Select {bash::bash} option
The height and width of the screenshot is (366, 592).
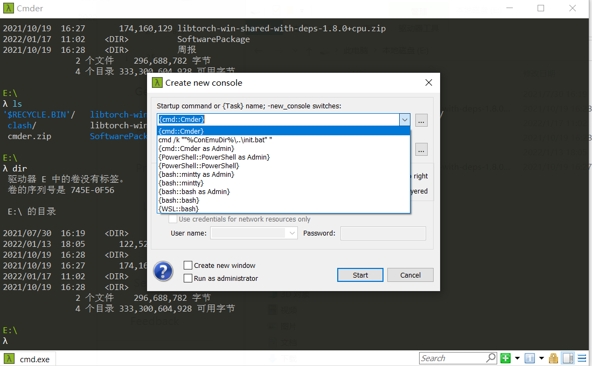tap(283, 201)
